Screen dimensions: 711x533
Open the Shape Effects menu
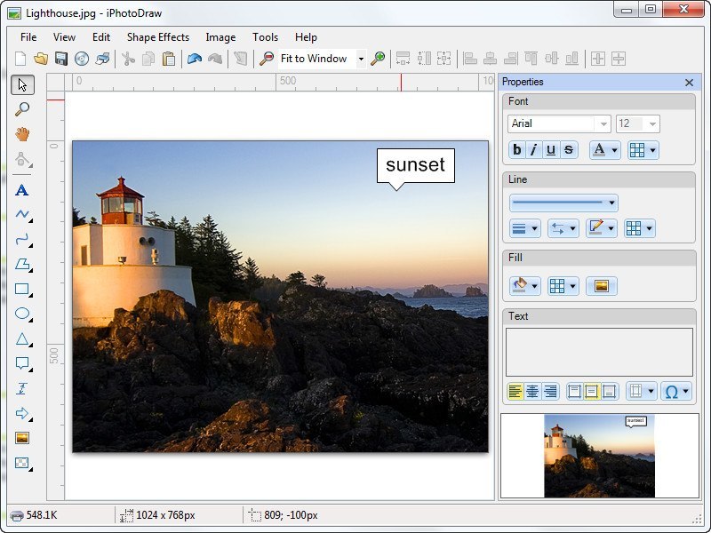pos(157,37)
